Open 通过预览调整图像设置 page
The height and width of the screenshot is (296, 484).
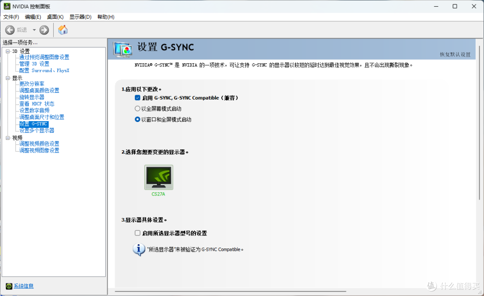pyautogui.click(x=44, y=57)
